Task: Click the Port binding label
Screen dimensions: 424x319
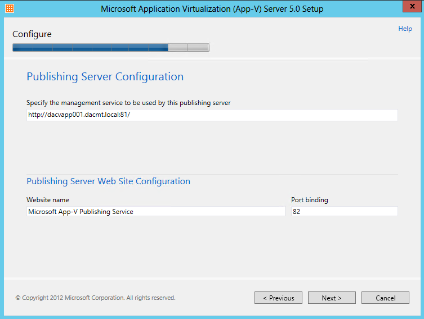Action: point(310,200)
